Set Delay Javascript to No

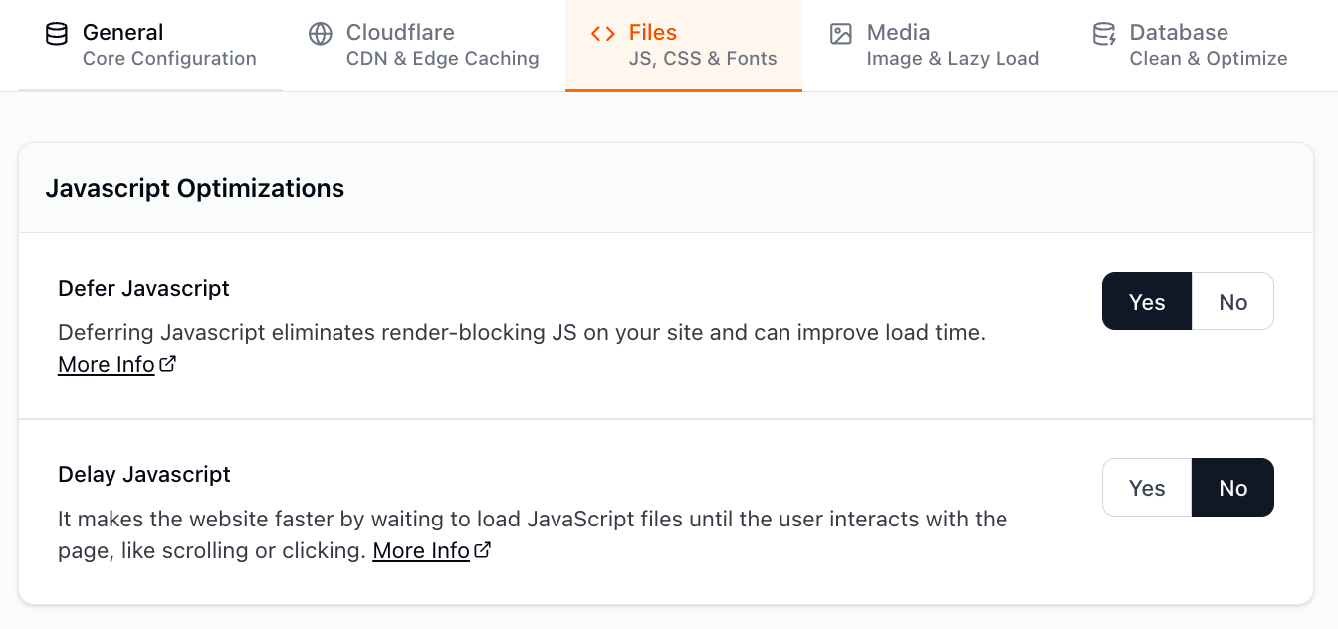pyautogui.click(x=1232, y=488)
